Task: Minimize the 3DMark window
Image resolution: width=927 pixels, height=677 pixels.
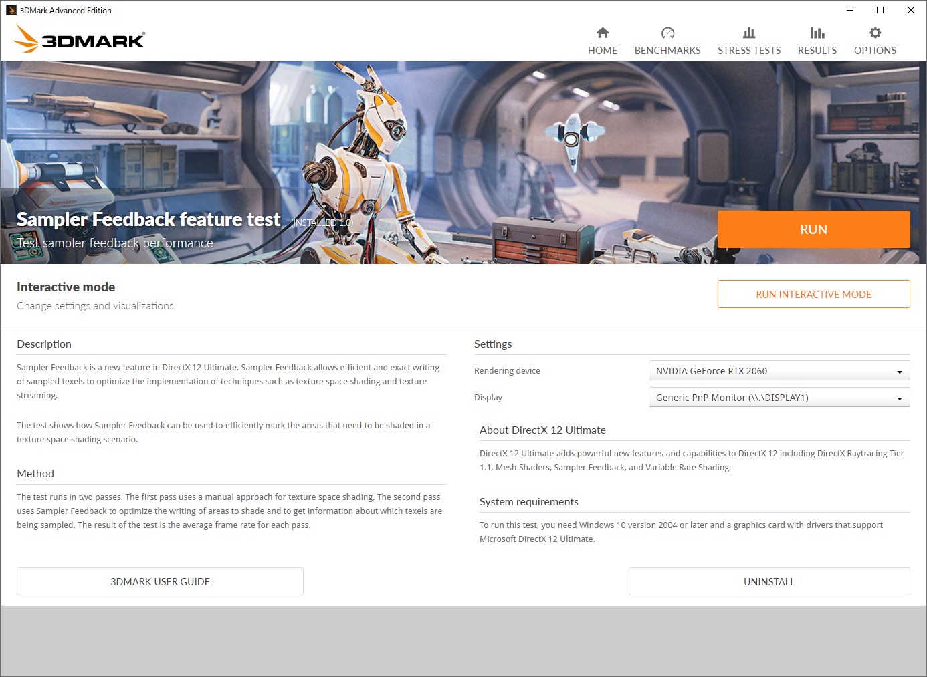Action: click(x=849, y=10)
